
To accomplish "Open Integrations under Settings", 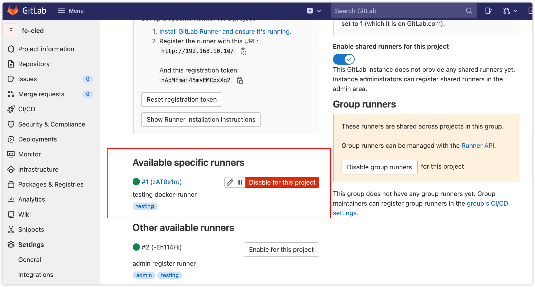I will point(36,275).
